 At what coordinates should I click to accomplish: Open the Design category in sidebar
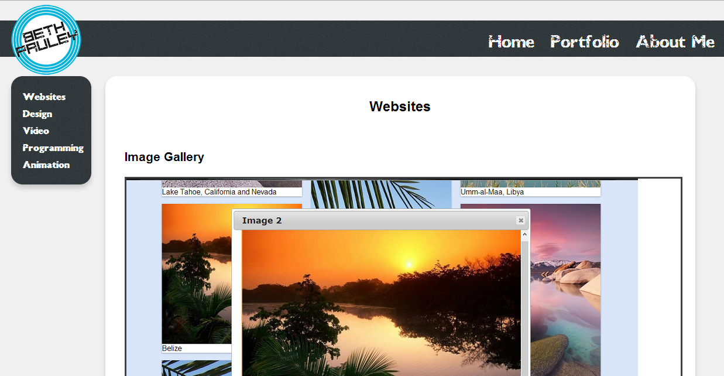click(37, 114)
